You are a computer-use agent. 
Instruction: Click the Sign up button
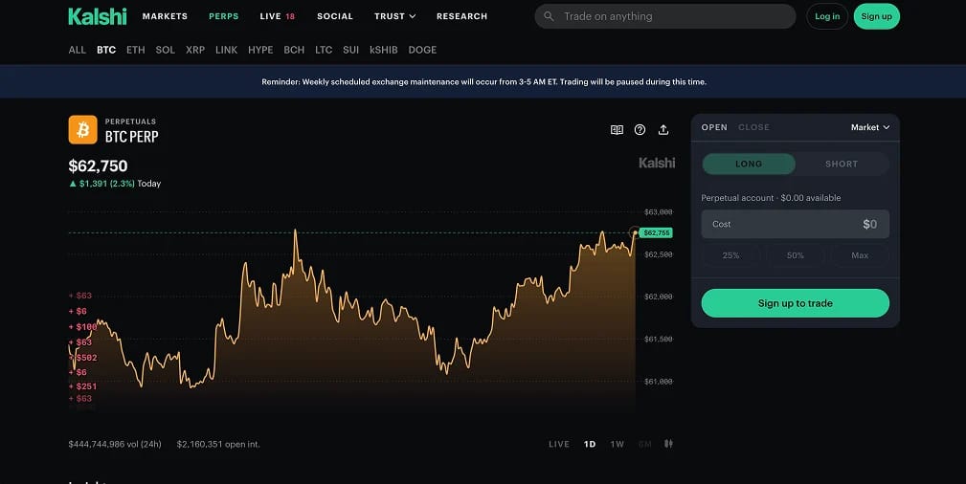click(877, 16)
